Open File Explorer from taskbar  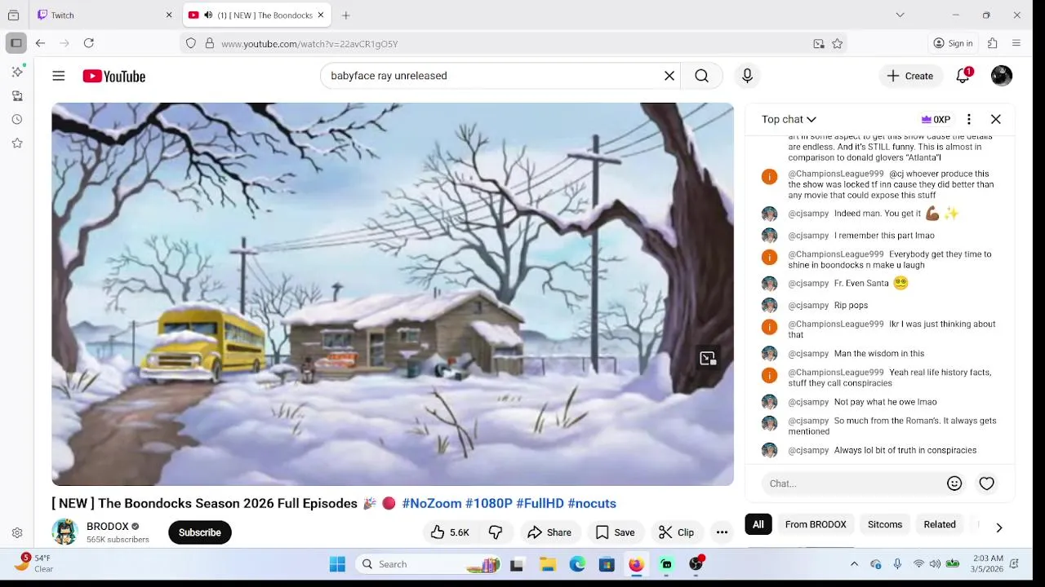548,564
